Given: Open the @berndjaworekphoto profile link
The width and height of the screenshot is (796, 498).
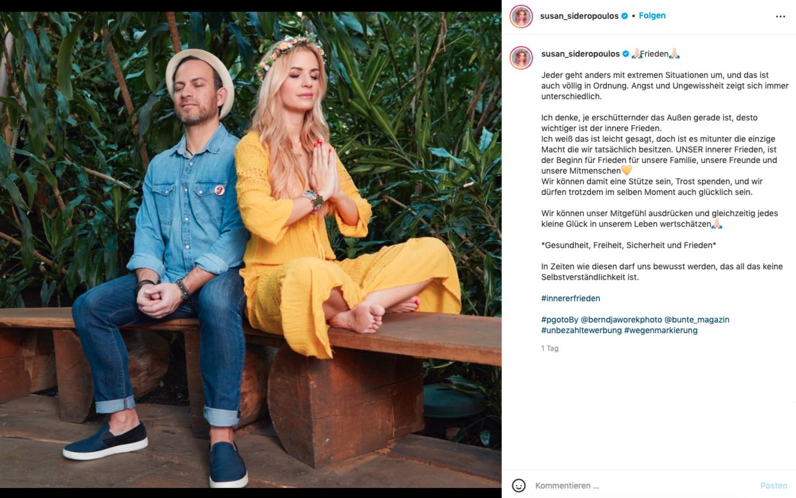Looking at the screenshot, I should (x=621, y=319).
